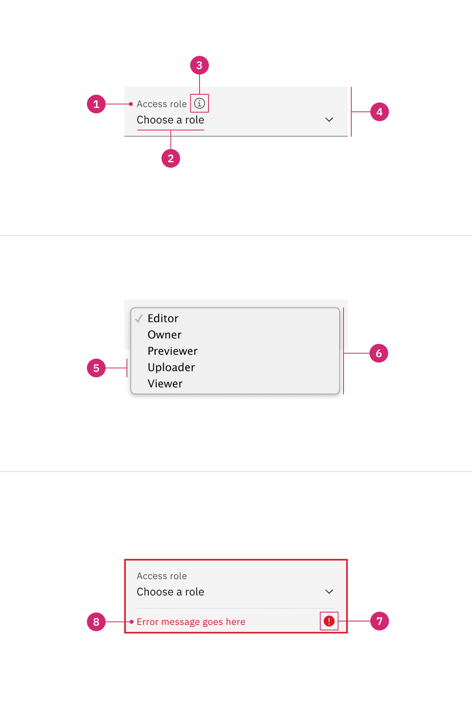Viewport: 472px width, 708px height.
Task: Click the red error exclamation icon
Action: [329, 621]
